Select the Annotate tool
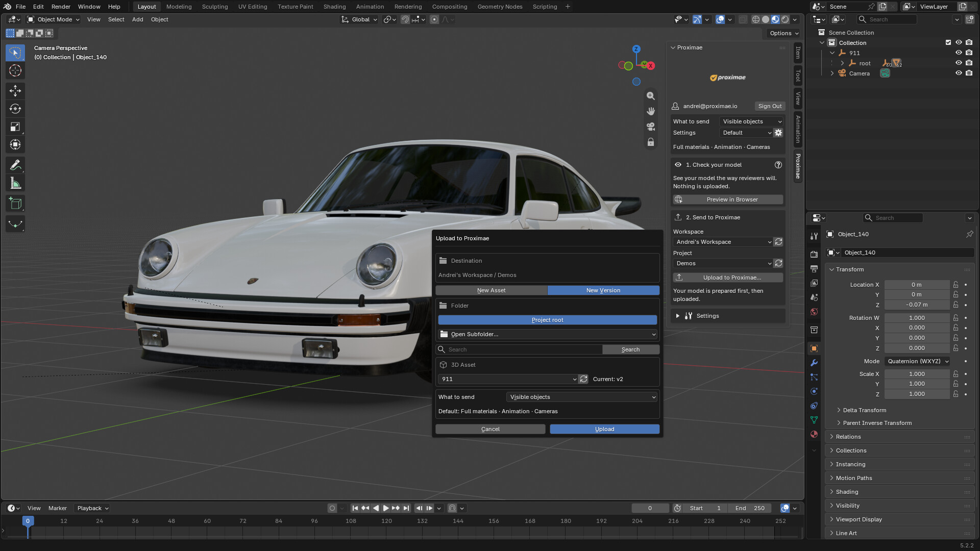The width and height of the screenshot is (980, 551). point(15,165)
